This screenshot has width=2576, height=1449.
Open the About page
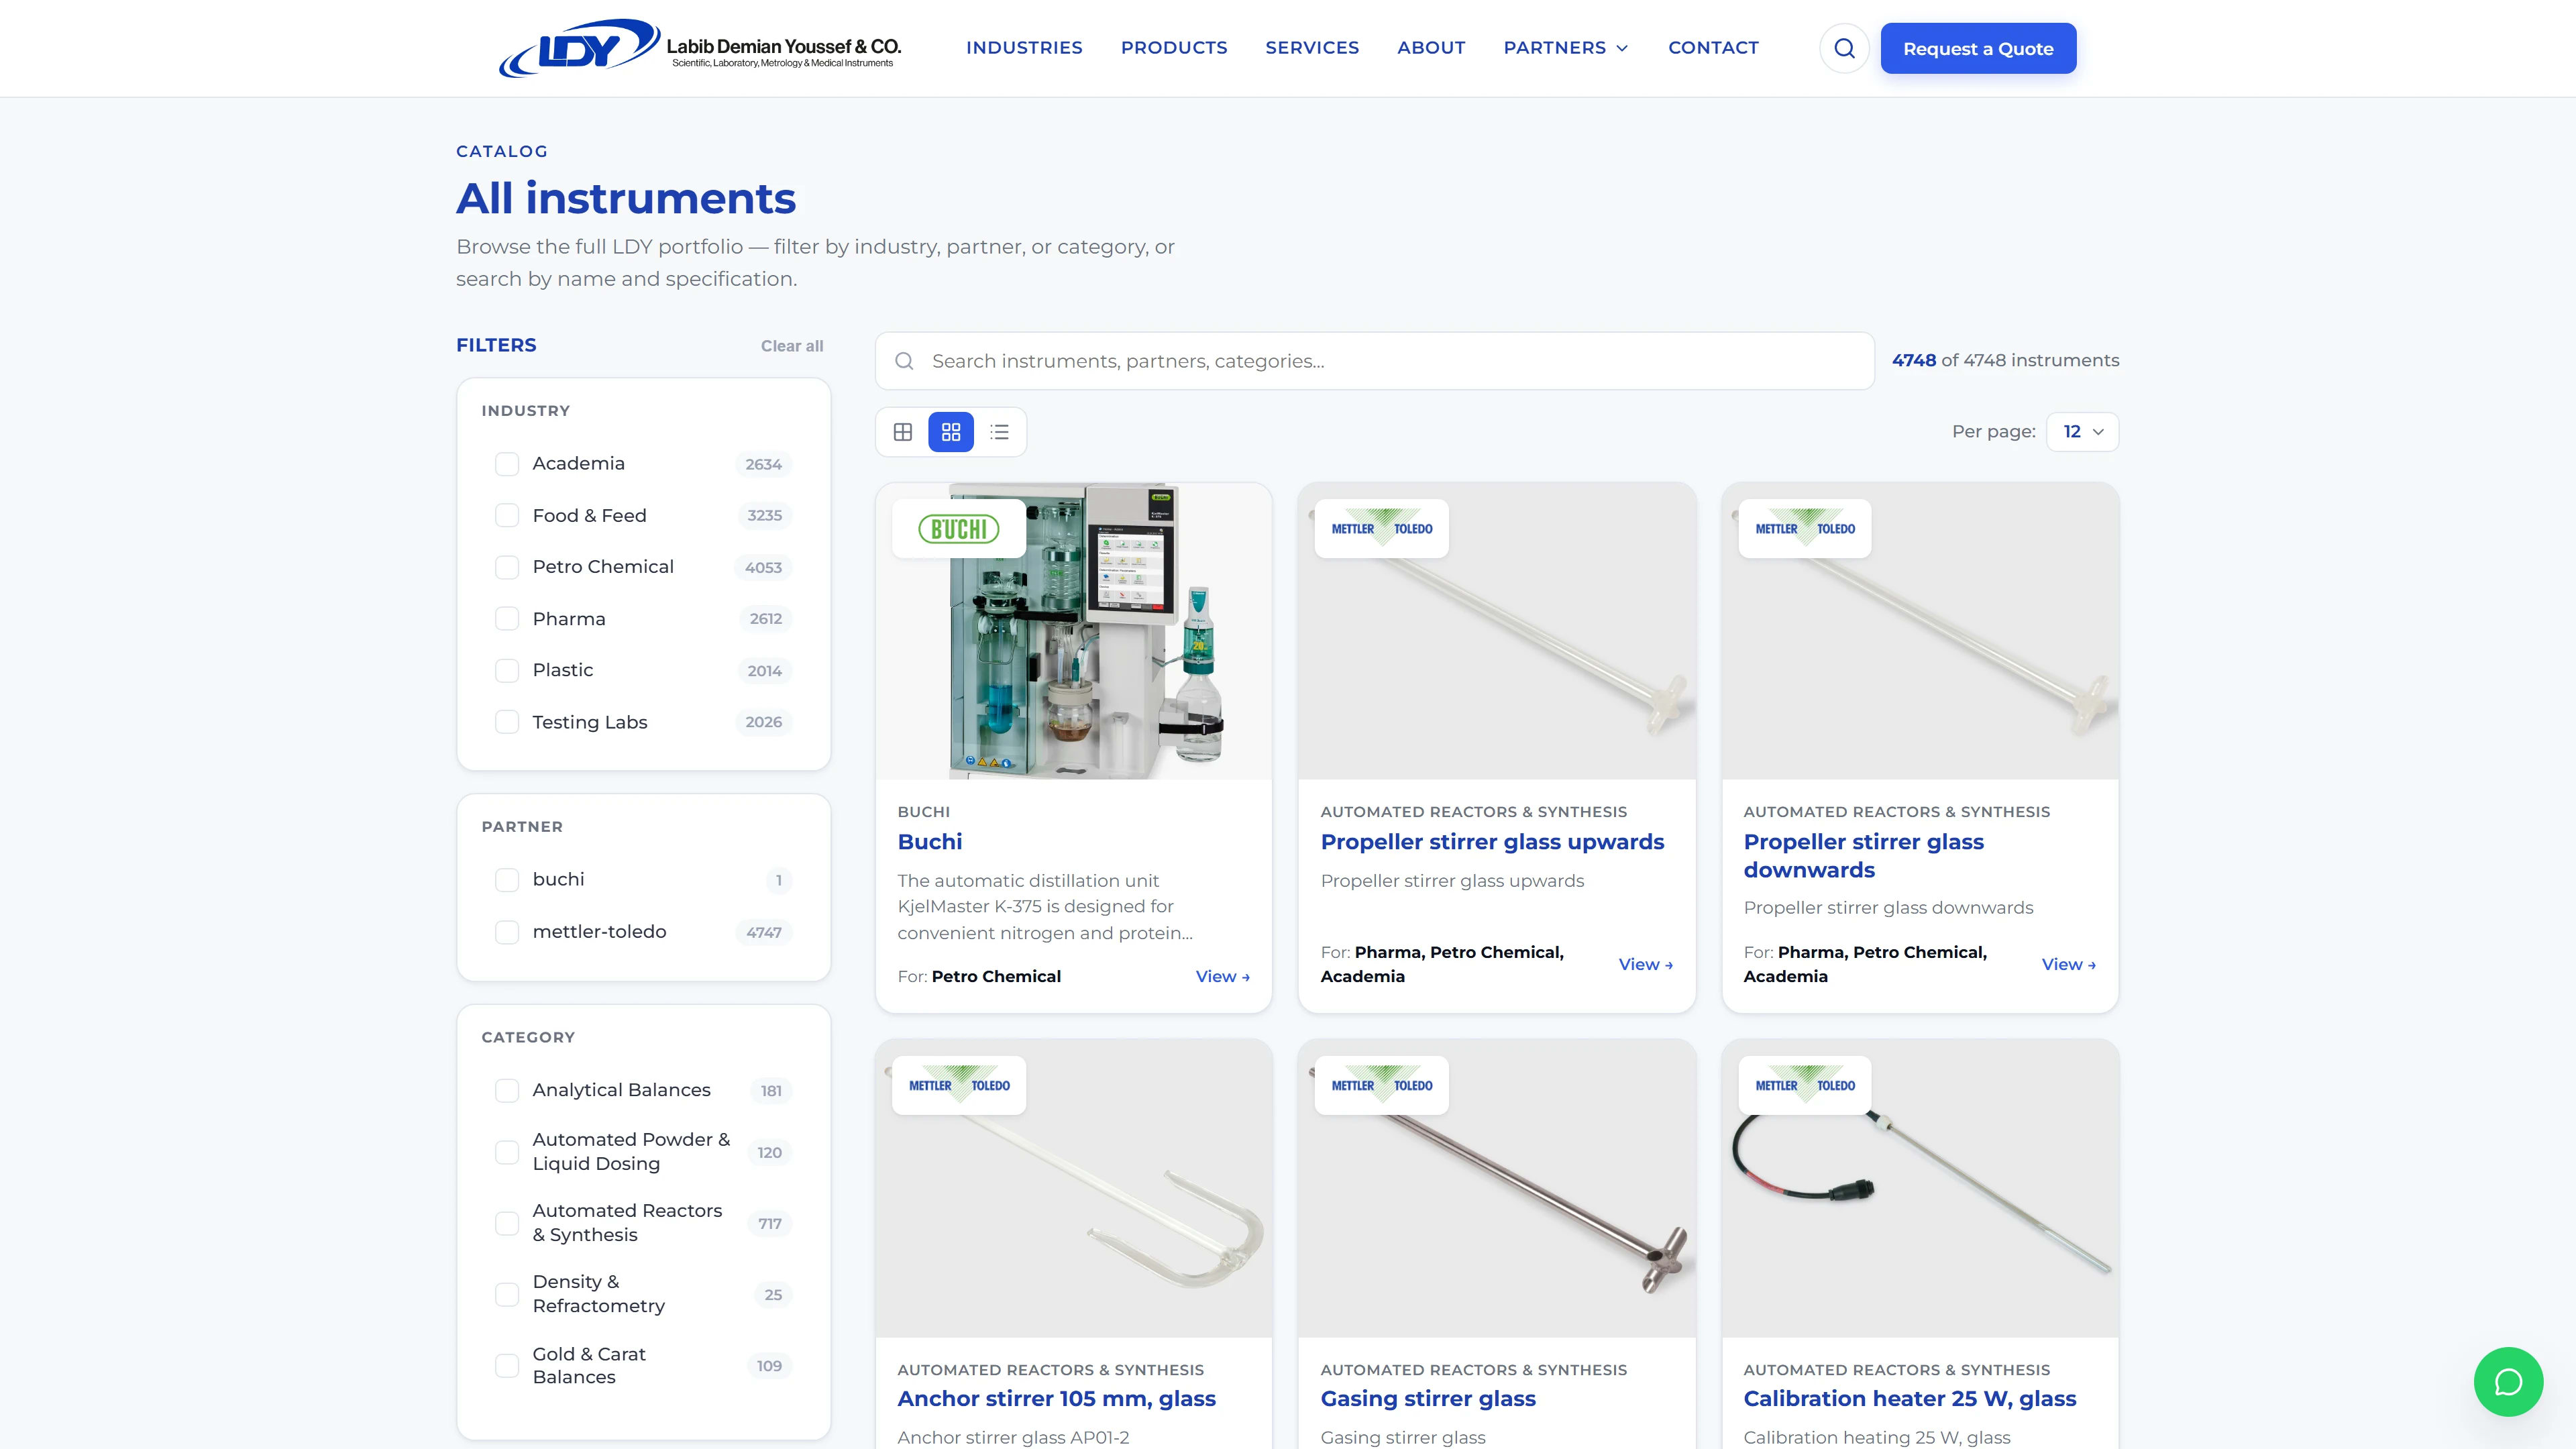pyautogui.click(x=1431, y=48)
